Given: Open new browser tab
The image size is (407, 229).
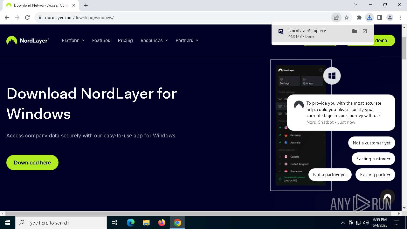Looking at the screenshot, I should pyautogui.click(x=86, y=5).
